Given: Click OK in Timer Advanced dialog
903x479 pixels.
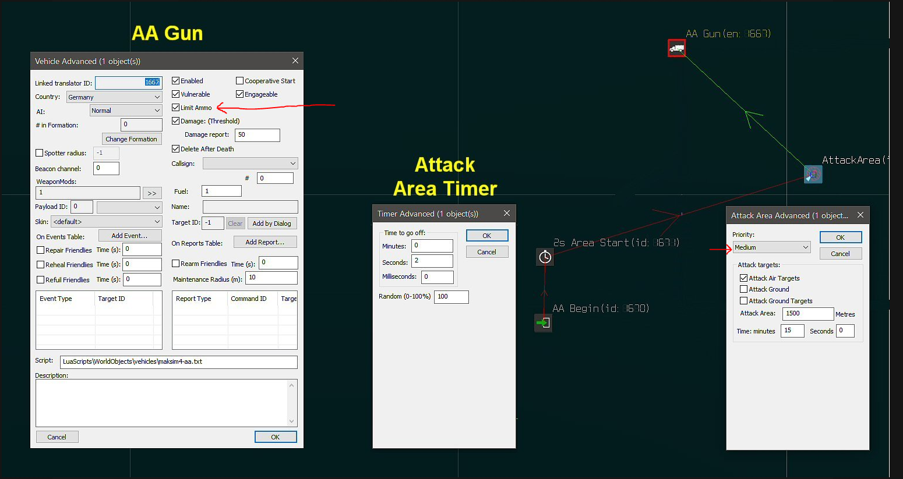Looking at the screenshot, I should 487,236.
